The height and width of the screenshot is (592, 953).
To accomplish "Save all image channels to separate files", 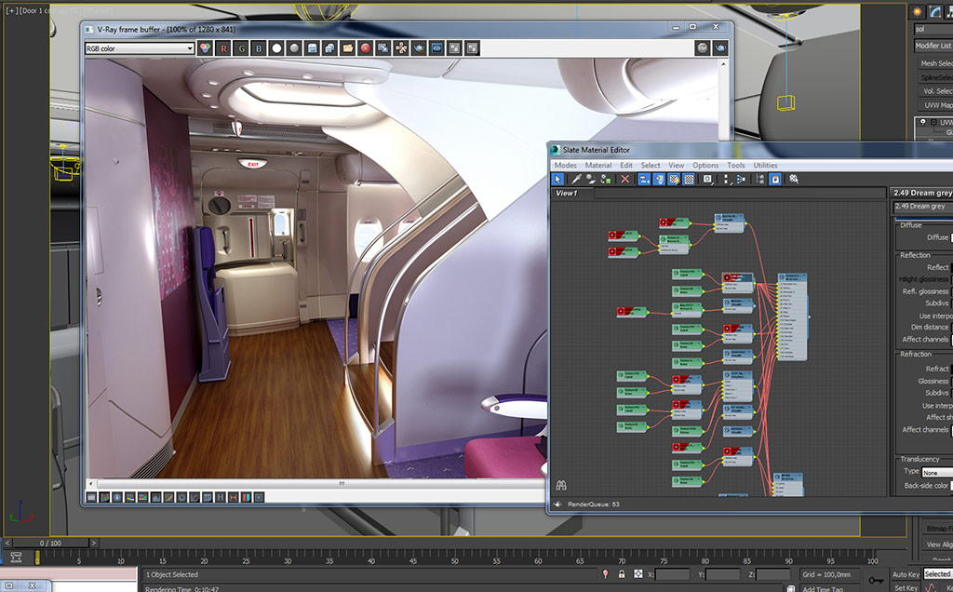I will (330, 48).
